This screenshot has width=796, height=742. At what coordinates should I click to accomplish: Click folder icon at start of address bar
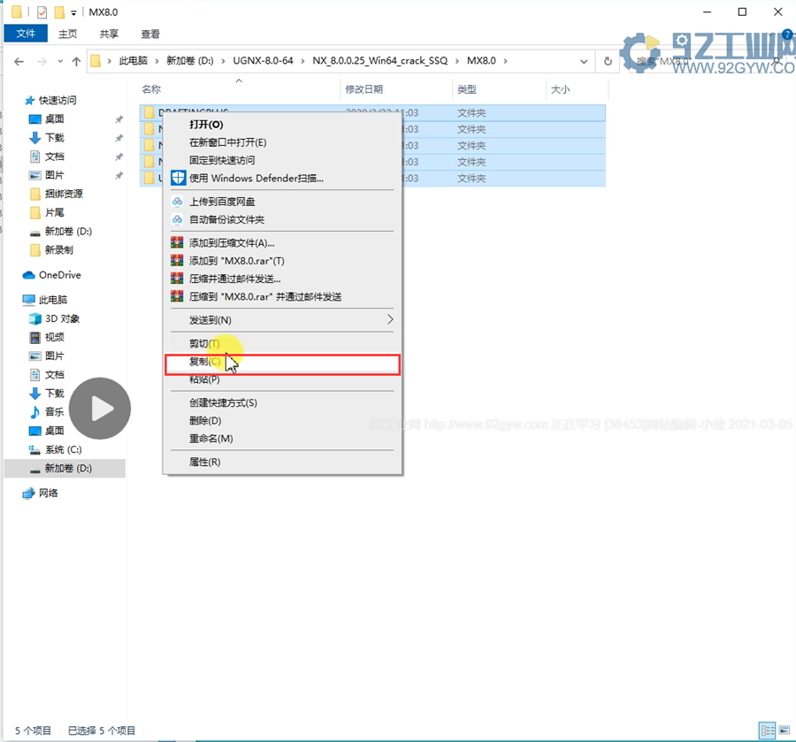pyautogui.click(x=96, y=61)
